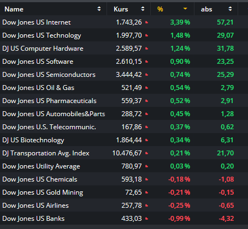Select percent change 0,03 %
The height and width of the screenshot is (229, 248).
click(180, 166)
